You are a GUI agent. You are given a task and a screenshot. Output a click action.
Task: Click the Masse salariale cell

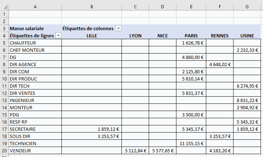coord(35,28)
